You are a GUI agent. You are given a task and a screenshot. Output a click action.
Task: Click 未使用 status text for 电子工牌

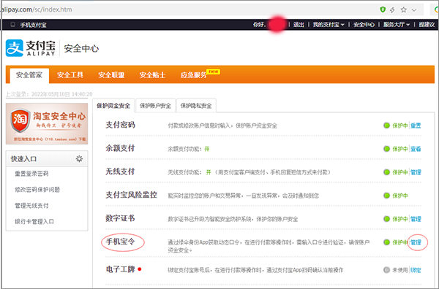pyautogui.click(x=399, y=270)
